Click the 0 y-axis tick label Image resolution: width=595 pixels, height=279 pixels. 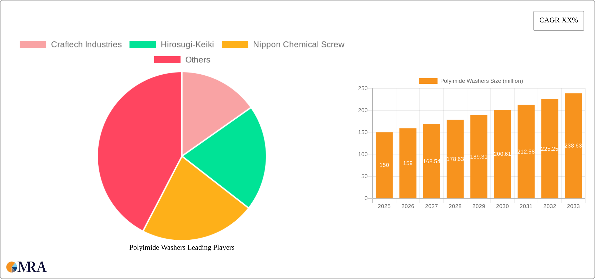point(366,198)
